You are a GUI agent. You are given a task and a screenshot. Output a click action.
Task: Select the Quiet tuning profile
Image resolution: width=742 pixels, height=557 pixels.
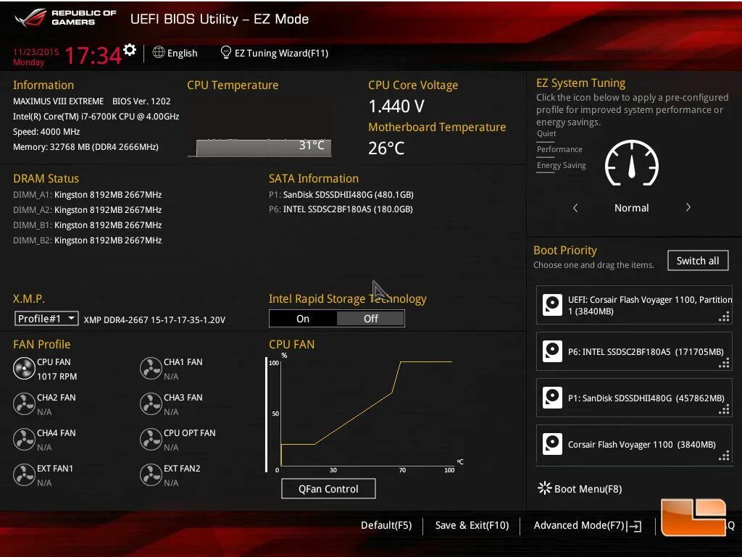pos(546,134)
